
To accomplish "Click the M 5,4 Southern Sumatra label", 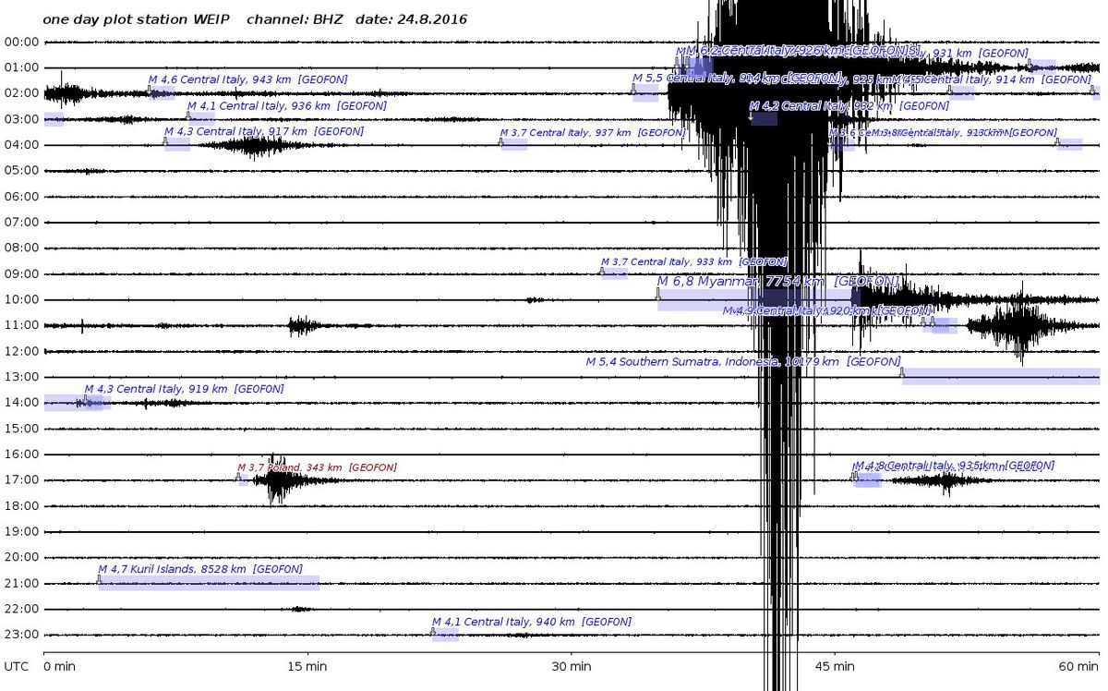I will point(742,362).
